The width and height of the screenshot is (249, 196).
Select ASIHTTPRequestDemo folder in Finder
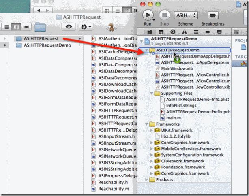pos(47,45)
